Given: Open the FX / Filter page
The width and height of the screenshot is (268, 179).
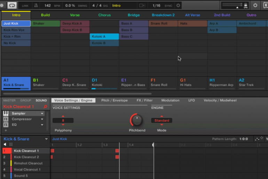Looking at the screenshot, I should (144, 100).
